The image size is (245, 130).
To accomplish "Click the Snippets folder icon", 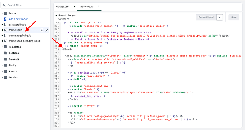I will [6, 59].
